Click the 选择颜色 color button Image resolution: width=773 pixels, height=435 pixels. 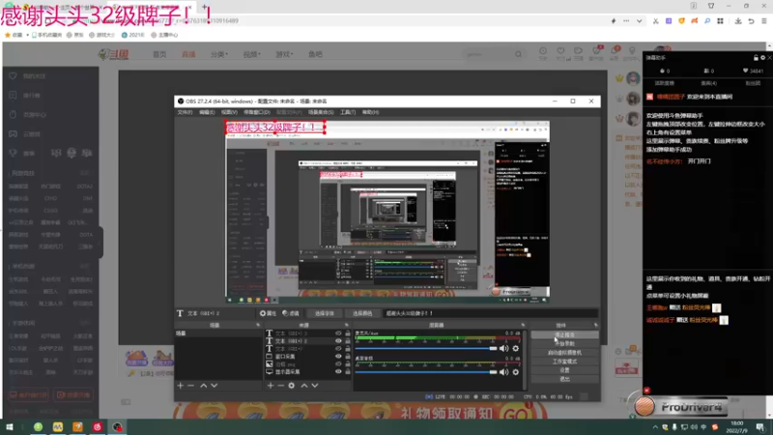pyautogui.click(x=362, y=313)
